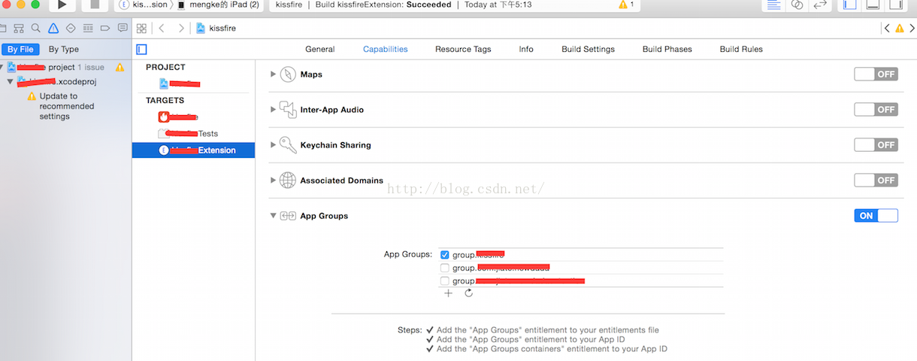Open the Build Phases tab
This screenshot has height=361, width=917.
pyautogui.click(x=667, y=49)
